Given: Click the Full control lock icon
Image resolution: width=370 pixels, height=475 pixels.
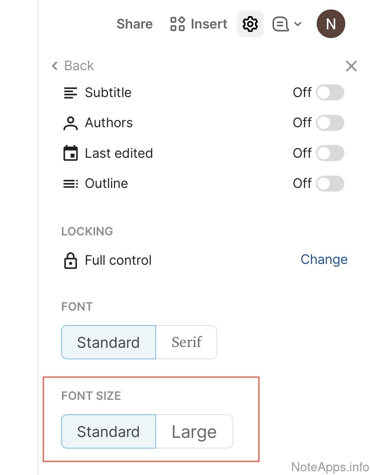Looking at the screenshot, I should (71, 261).
